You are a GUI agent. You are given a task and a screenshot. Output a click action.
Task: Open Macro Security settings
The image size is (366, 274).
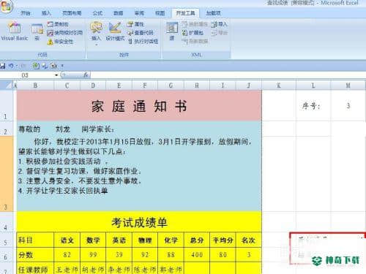(60, 42)
